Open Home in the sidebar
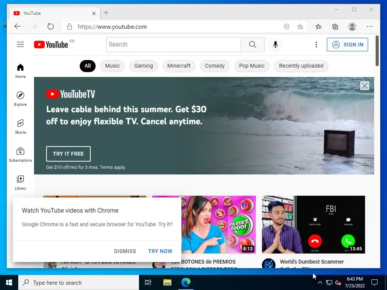 (x=20, y=71)
